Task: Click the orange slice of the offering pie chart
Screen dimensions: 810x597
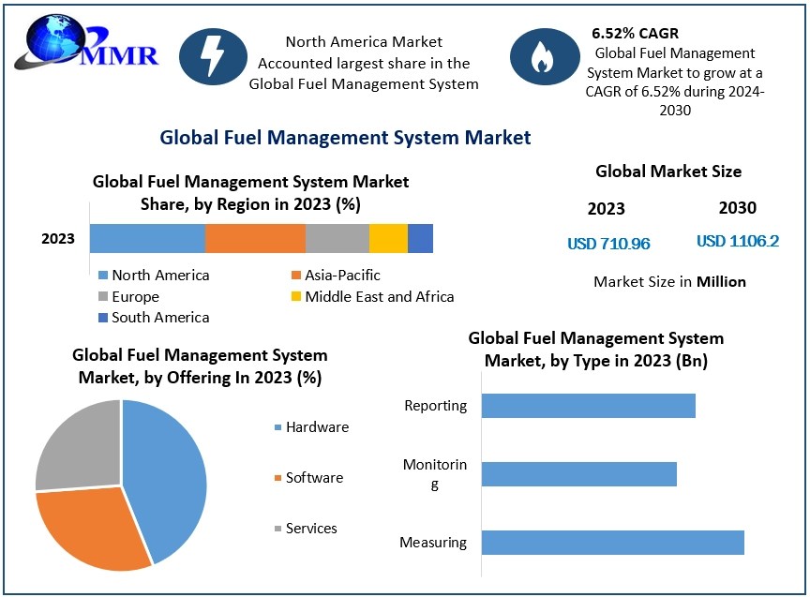Action: pos(84,525)
